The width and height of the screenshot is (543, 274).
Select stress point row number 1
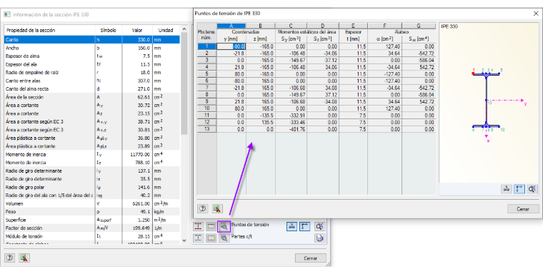coord(206,46)
